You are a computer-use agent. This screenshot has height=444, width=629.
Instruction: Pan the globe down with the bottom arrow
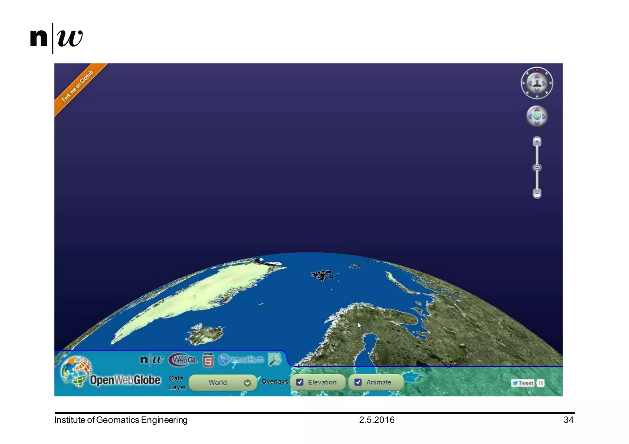coord(537,123)
